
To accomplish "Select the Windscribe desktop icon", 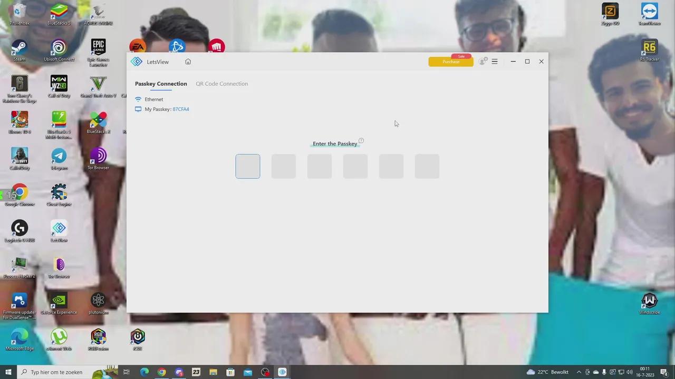I will [x=650, y=304].
